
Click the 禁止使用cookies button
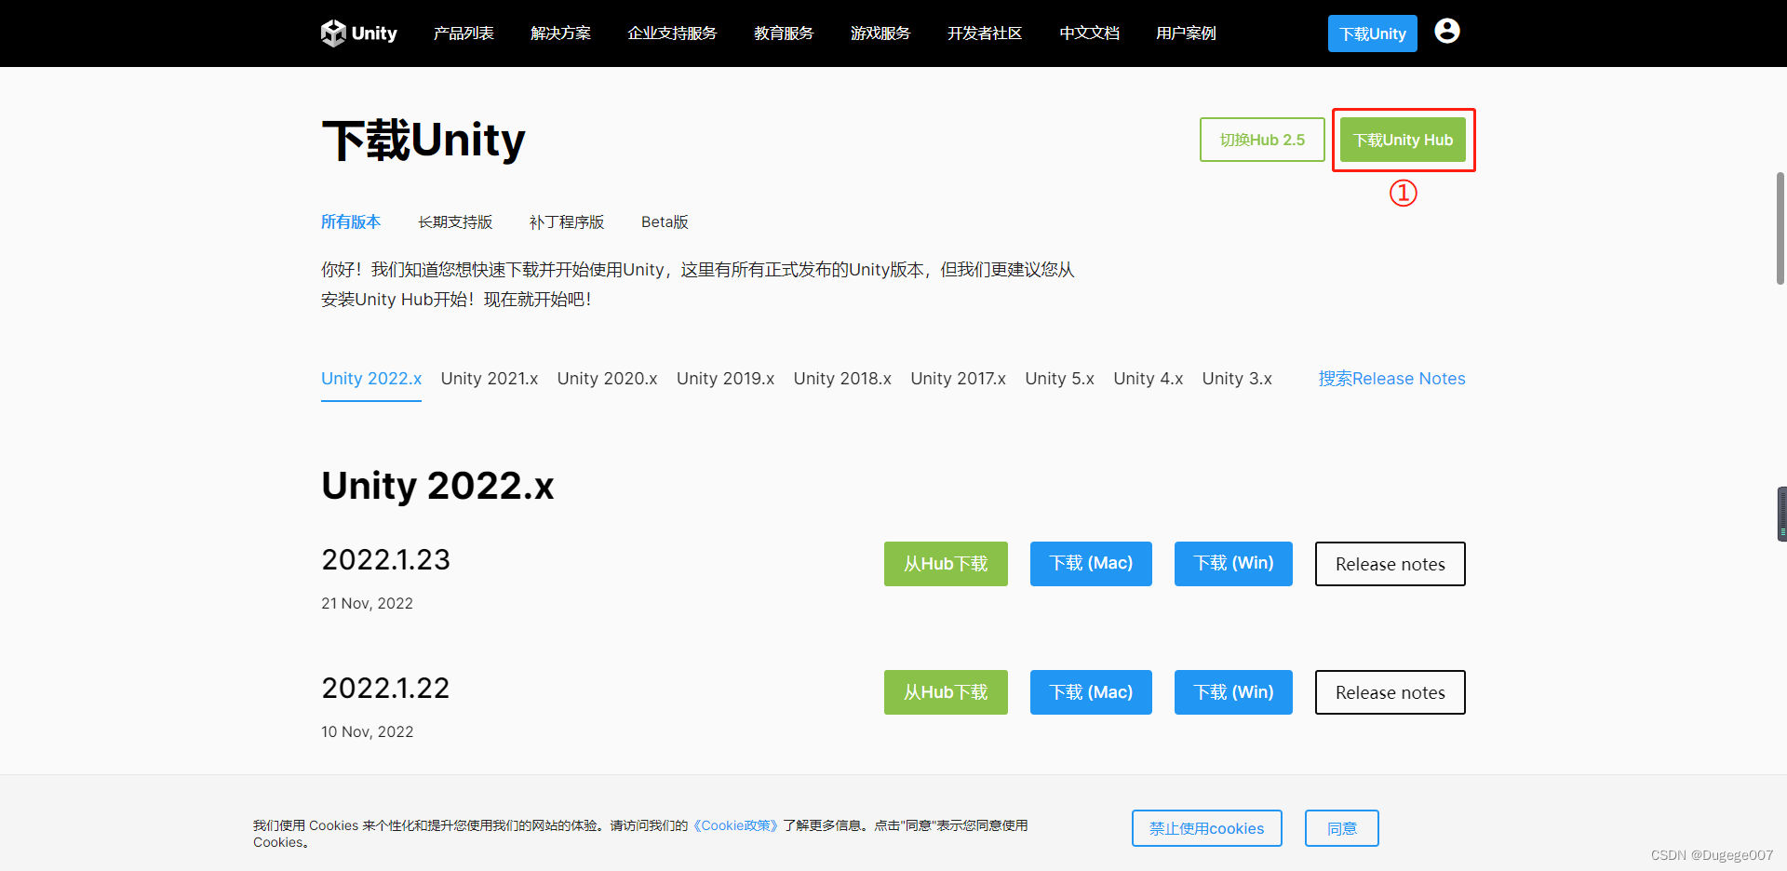tap(1206, 828)
